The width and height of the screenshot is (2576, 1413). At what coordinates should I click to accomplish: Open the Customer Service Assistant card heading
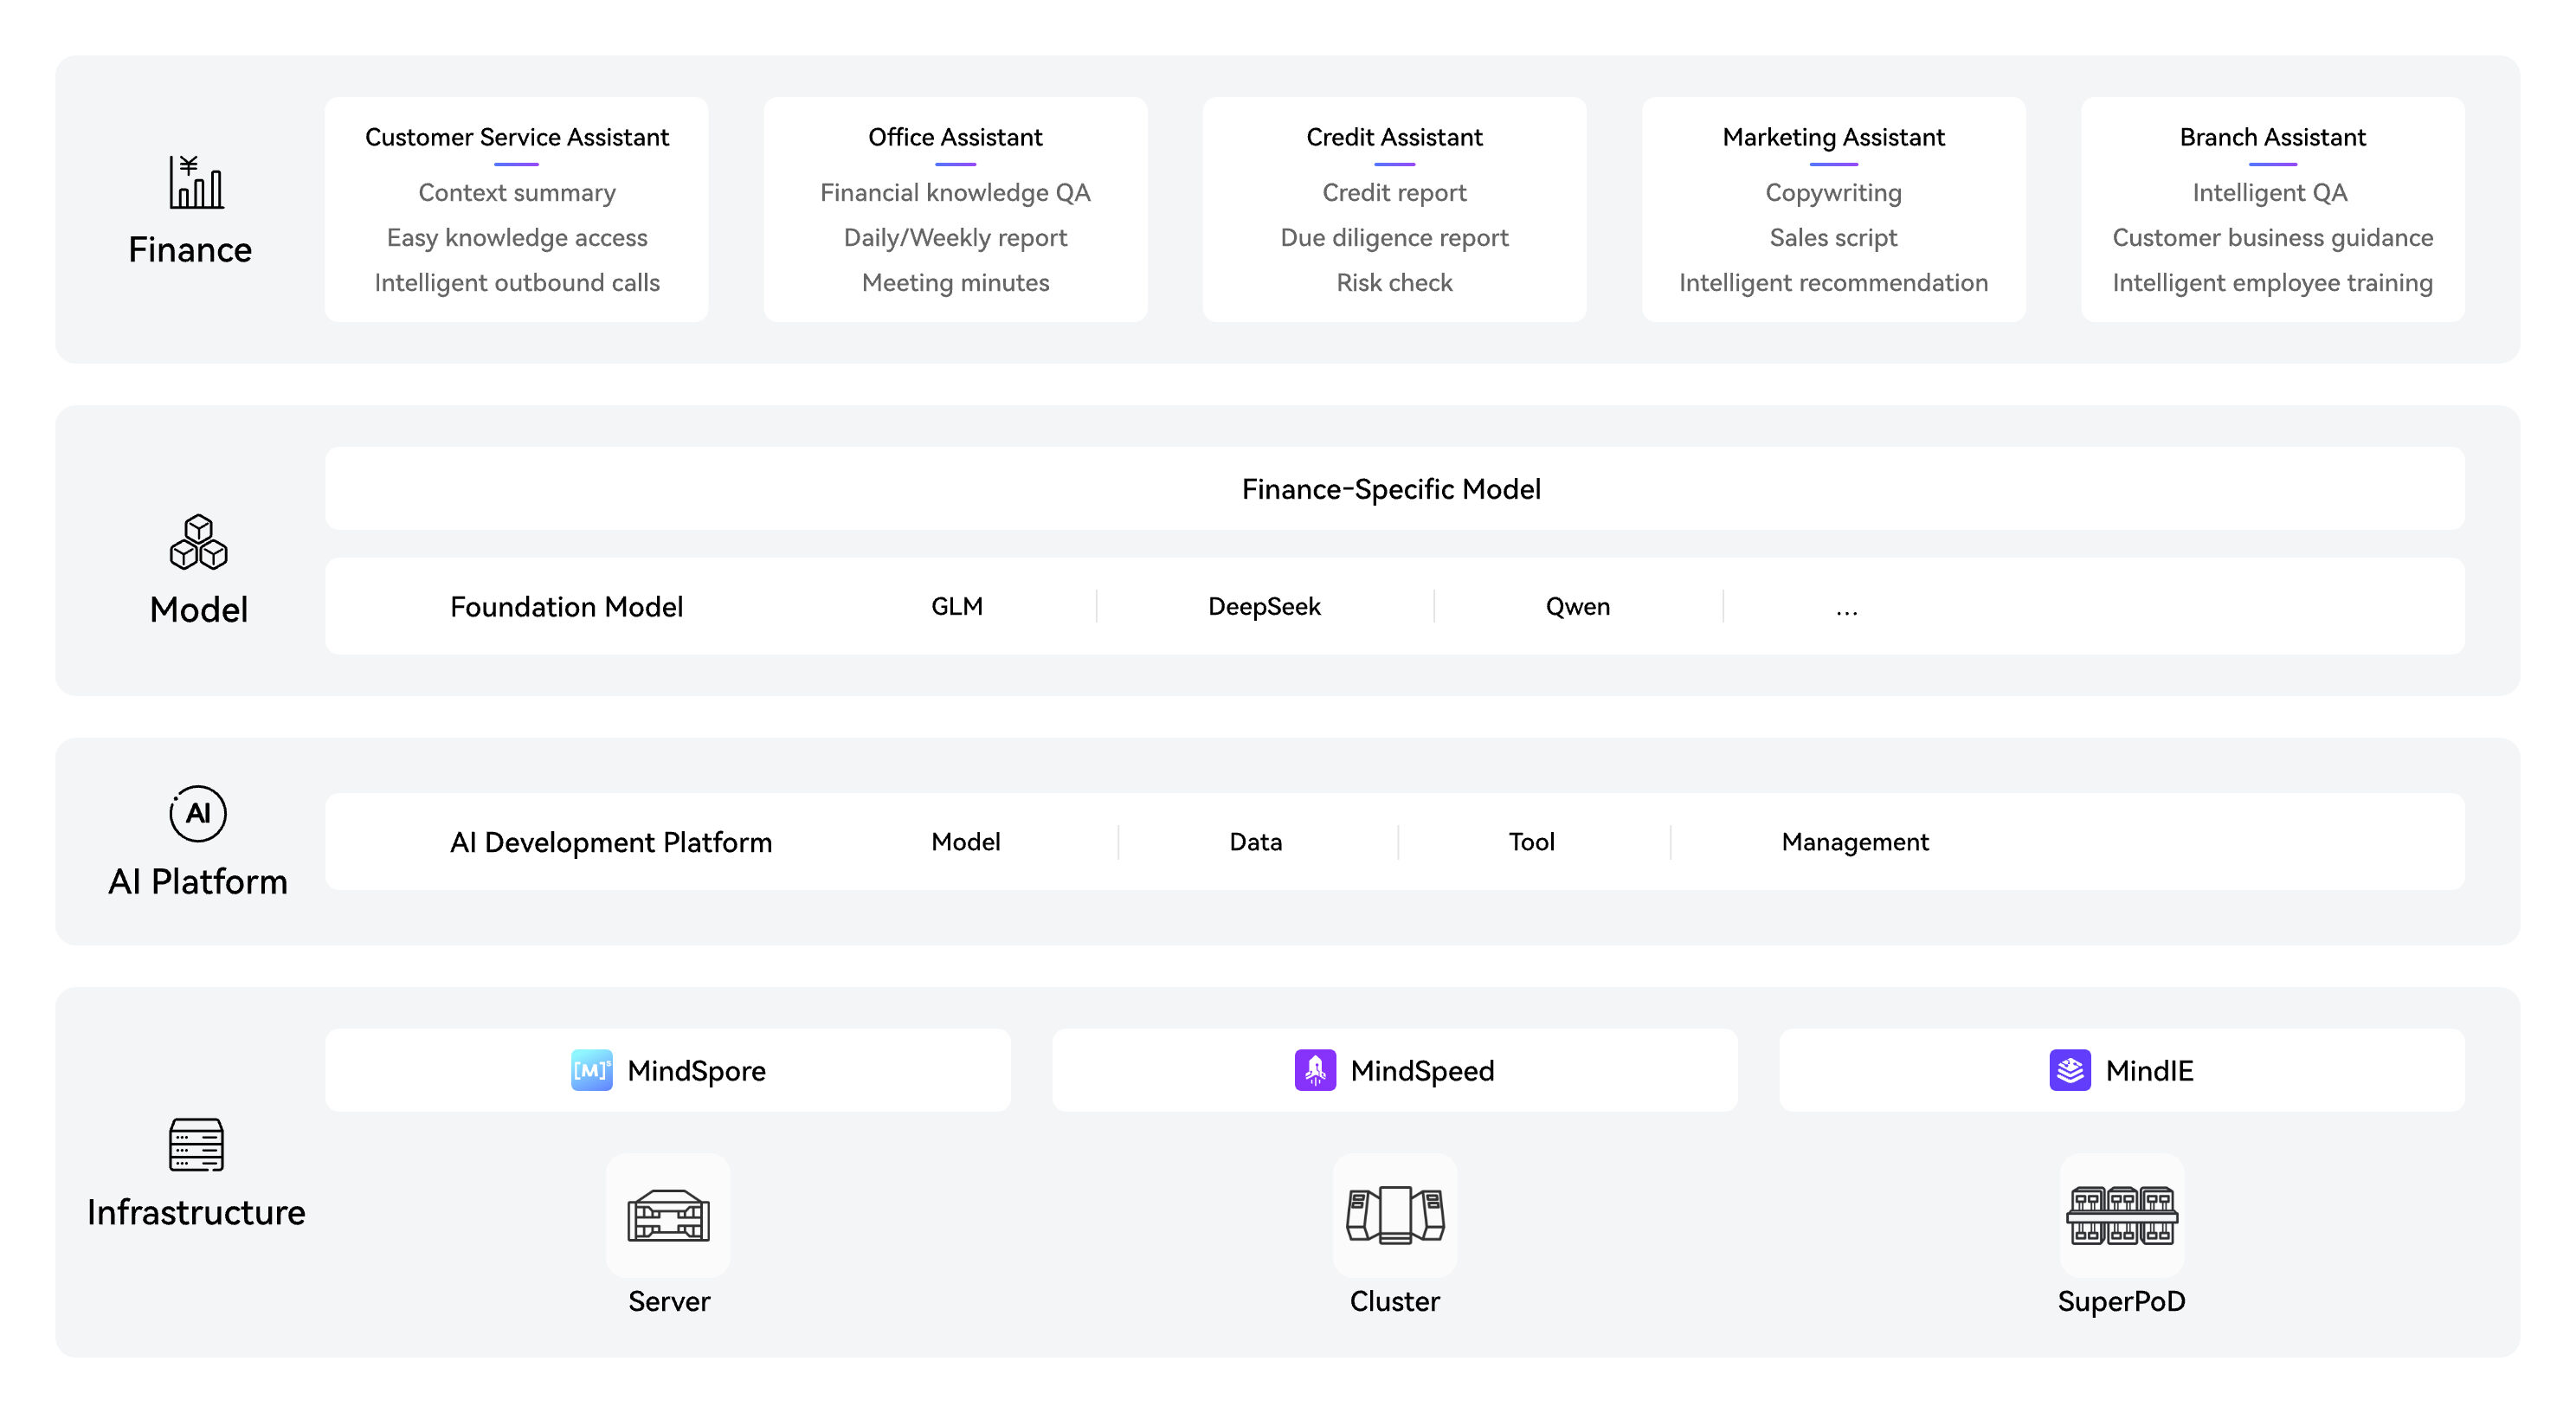pyautogui.click(x=516, y=137)
